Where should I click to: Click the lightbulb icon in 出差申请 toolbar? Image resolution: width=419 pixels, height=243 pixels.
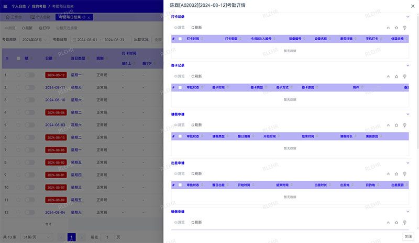click(x=404, y=174)
